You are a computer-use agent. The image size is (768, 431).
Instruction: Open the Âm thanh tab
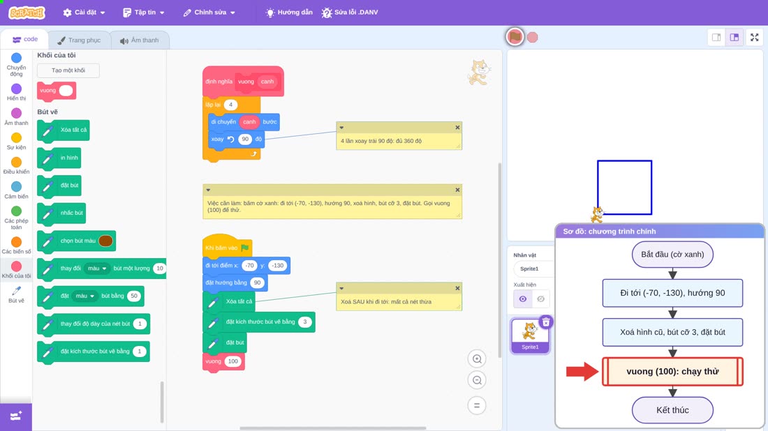140,40
